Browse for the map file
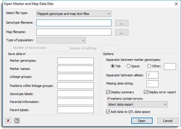 (122, 32)
